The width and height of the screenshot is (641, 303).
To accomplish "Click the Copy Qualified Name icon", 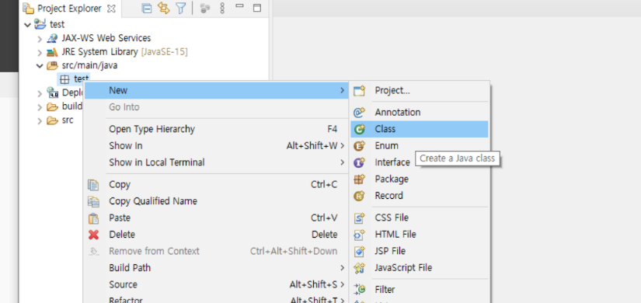I will 93,201.
